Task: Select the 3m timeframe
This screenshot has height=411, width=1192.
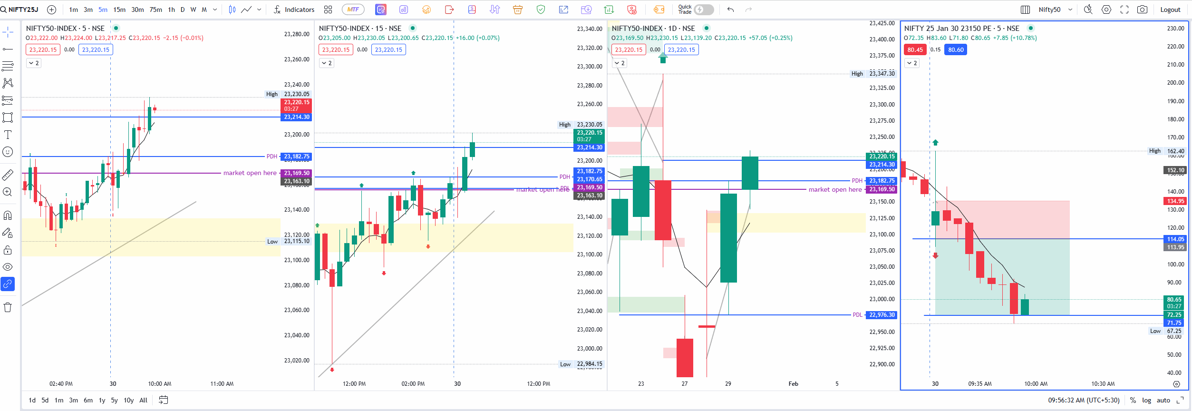Action: 88,10
